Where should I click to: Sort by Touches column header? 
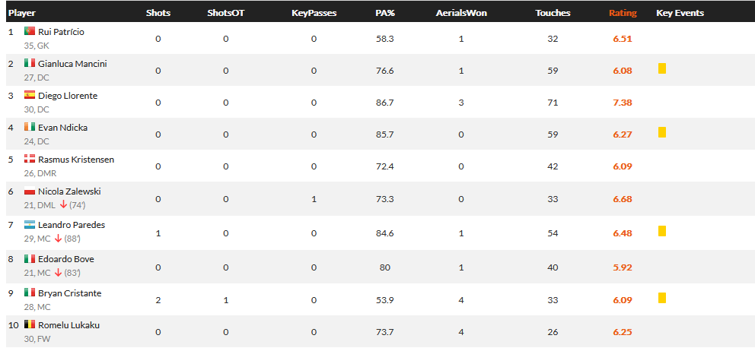(x=553, y=13)
